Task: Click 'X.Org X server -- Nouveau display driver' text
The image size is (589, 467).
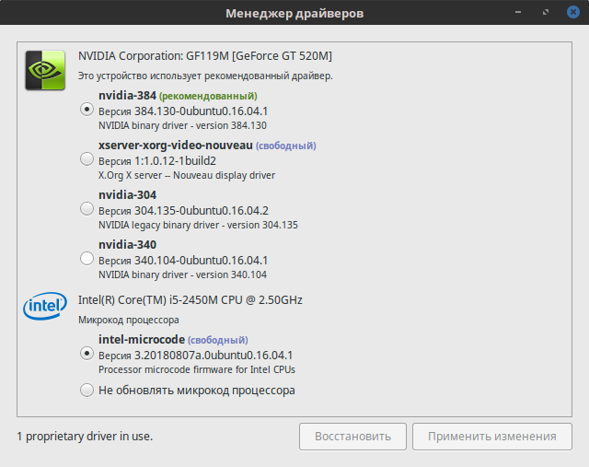Action: (187, 176)
